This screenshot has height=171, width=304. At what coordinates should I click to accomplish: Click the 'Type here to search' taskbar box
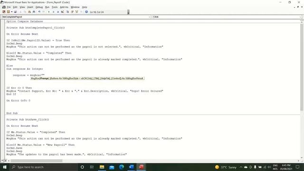(x=43, y=167)
